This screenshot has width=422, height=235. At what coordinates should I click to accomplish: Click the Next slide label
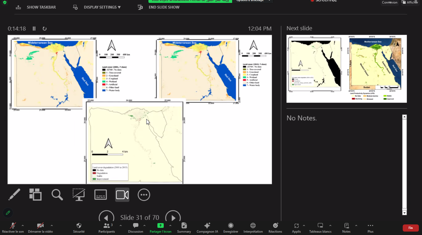click(299, 28)
